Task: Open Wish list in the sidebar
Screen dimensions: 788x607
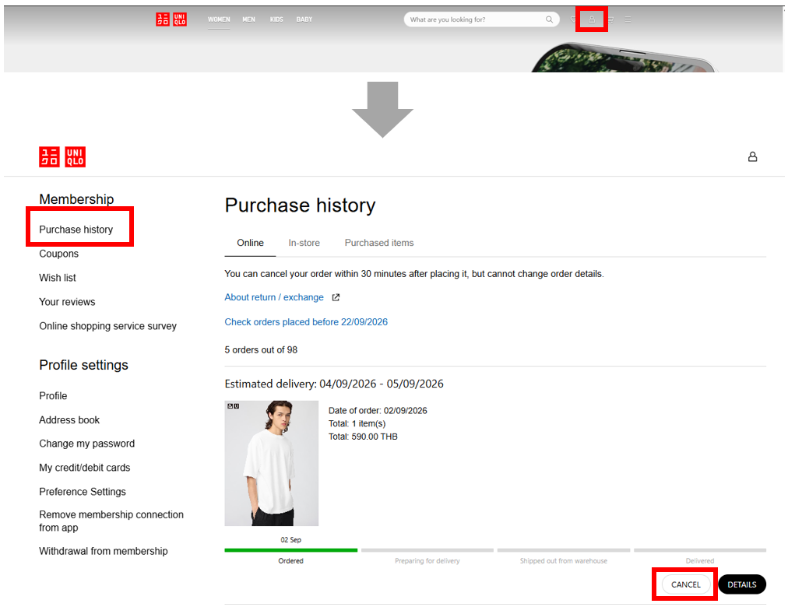Action: pyautogui.click(x=58, y=278)
